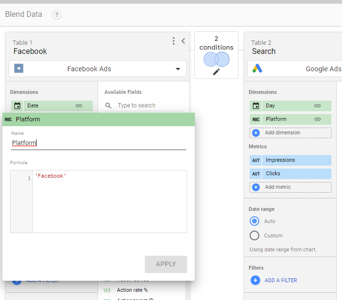The height and width of the screenshot is (300, 342).
Task: Click the link icon on Date dimension
Action: 79,105
